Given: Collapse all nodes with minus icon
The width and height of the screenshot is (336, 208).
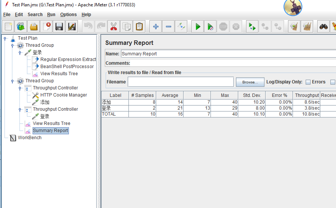Looking at the screenshot, I should click(169, 27).
